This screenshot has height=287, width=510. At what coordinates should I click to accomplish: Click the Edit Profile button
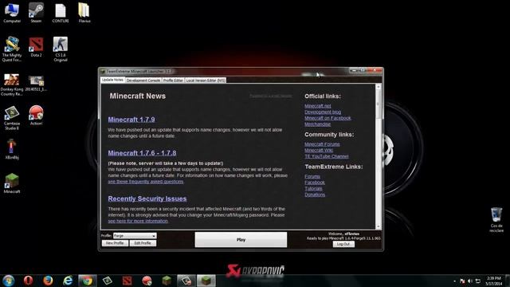143,243
